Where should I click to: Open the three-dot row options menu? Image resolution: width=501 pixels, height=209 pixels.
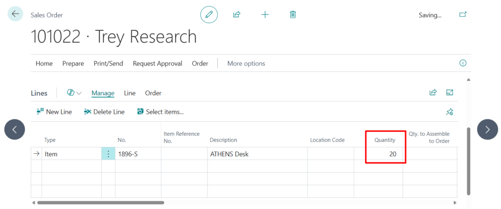click(108, 154)
